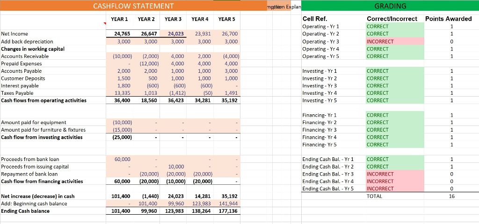Select INCORRECT cell for Operating - Yr 3

click(395, 42)
